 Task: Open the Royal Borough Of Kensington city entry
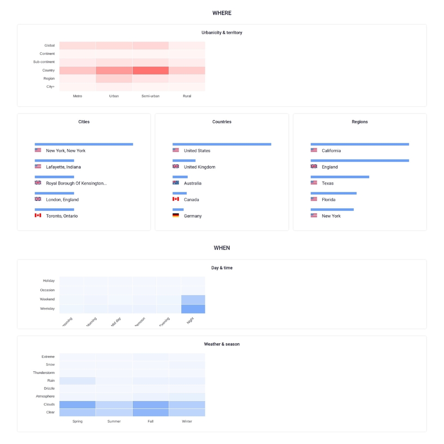(x=76, y=183)
